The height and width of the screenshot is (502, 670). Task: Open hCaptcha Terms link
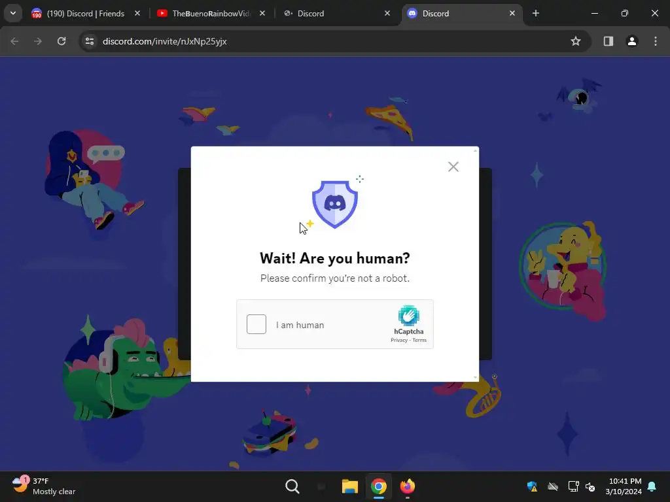click(x=419, y=340)
